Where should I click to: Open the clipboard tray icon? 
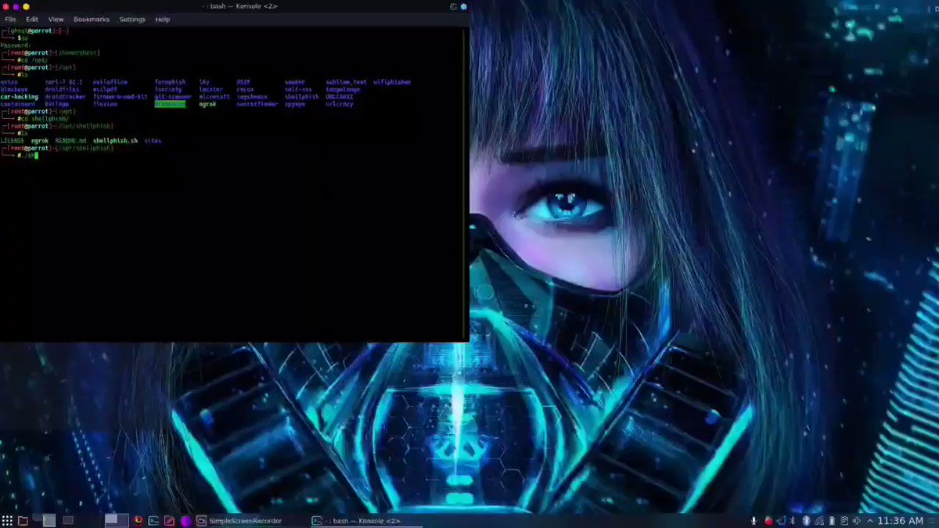click(x=844, y=521)
